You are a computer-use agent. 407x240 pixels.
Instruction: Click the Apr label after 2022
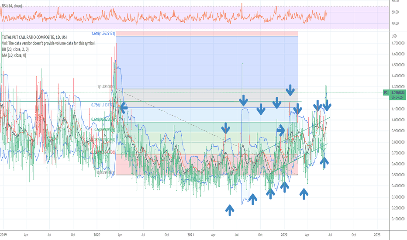pyautogui.click(x=307, y=235)
